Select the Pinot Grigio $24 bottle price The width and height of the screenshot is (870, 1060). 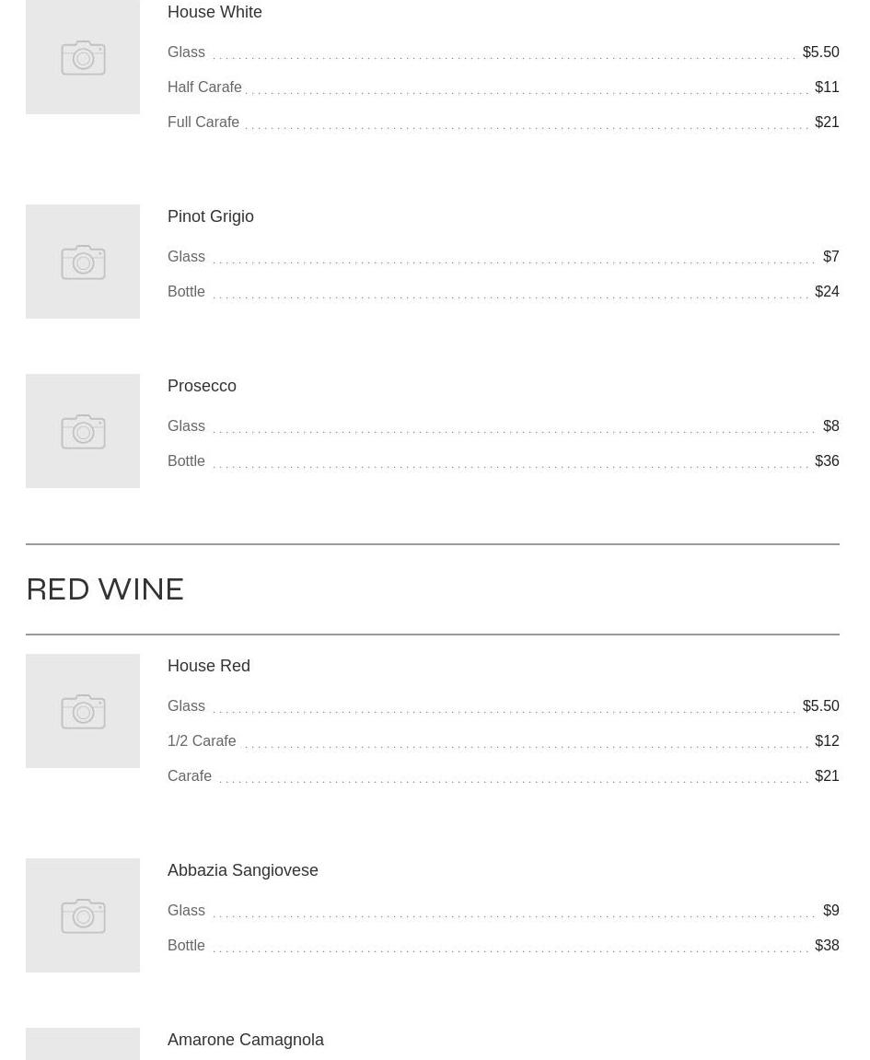[x=827, y=292]
